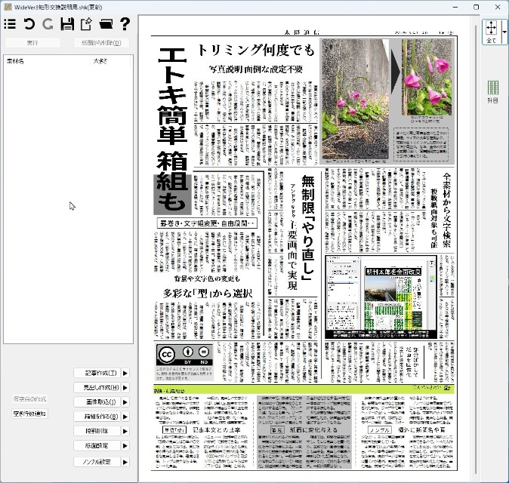Expand arrow next to 画像取込(I)
The height and width of the screenshot is (483, 509).
[x=125, y=402]
